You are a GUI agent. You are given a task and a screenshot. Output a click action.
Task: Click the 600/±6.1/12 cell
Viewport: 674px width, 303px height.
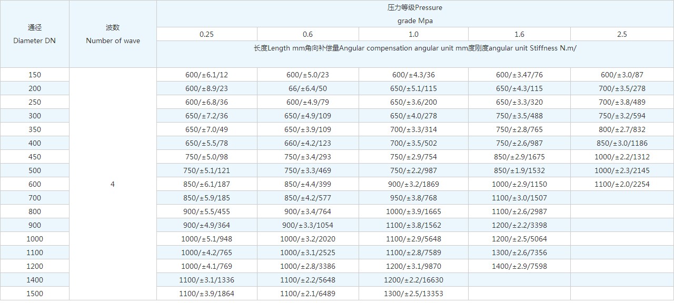tap(206, 75)
